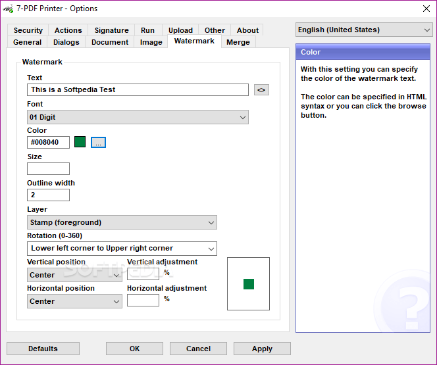The image size is (437, 365).
Task: Click the Color hex value field
Action: pos(48,142)
